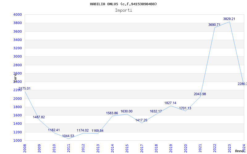The image size is (247, 154).
Task: Click the 3400 y-axis tick label
Action: (x=18, y=40)
